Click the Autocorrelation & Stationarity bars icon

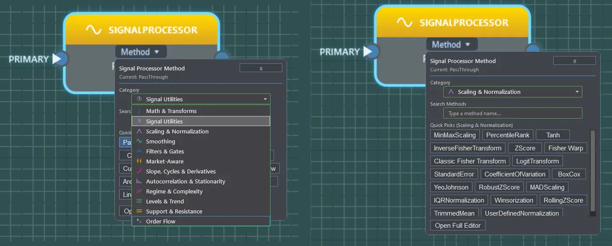point(139,181)
